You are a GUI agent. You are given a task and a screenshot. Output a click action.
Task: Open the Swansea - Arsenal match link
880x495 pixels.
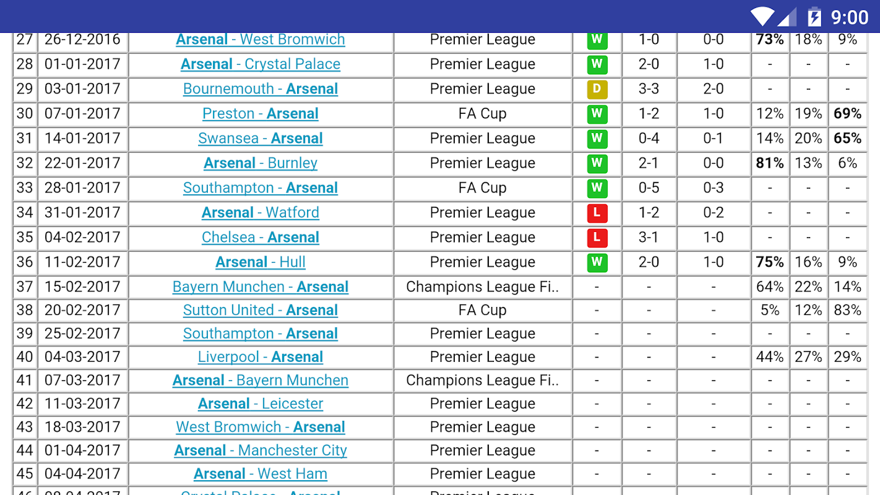click(261, 139)
